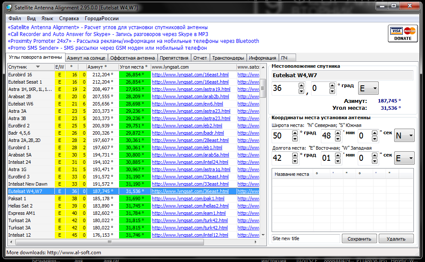
Task: Select Углы поворота антенны tab
Action: 35,57
